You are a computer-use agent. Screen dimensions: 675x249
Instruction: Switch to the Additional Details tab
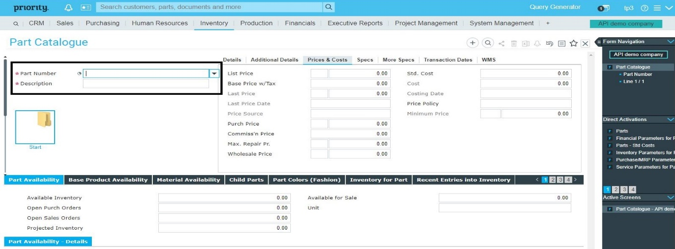click(274, 60)
